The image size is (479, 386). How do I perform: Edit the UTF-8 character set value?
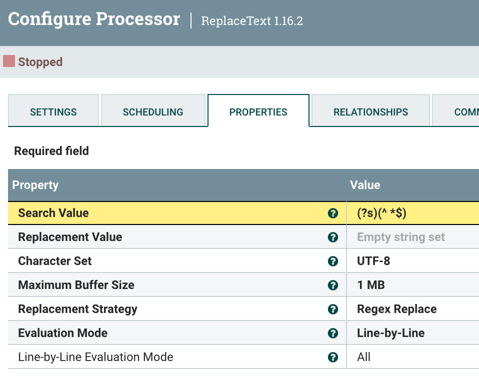(x=412, y=261)
